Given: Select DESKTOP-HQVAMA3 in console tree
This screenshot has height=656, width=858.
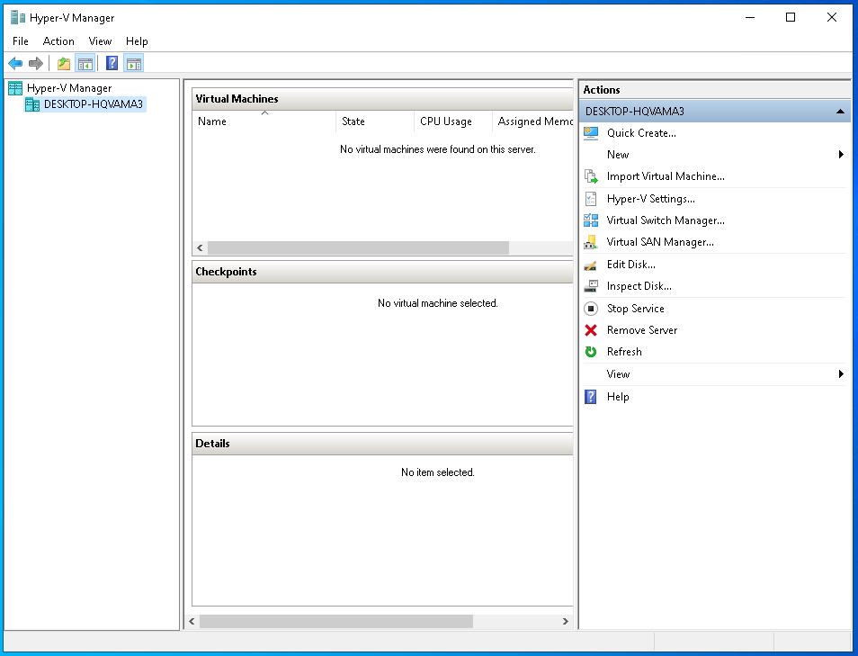Looking at the screenshot, I should coord(93,104).
